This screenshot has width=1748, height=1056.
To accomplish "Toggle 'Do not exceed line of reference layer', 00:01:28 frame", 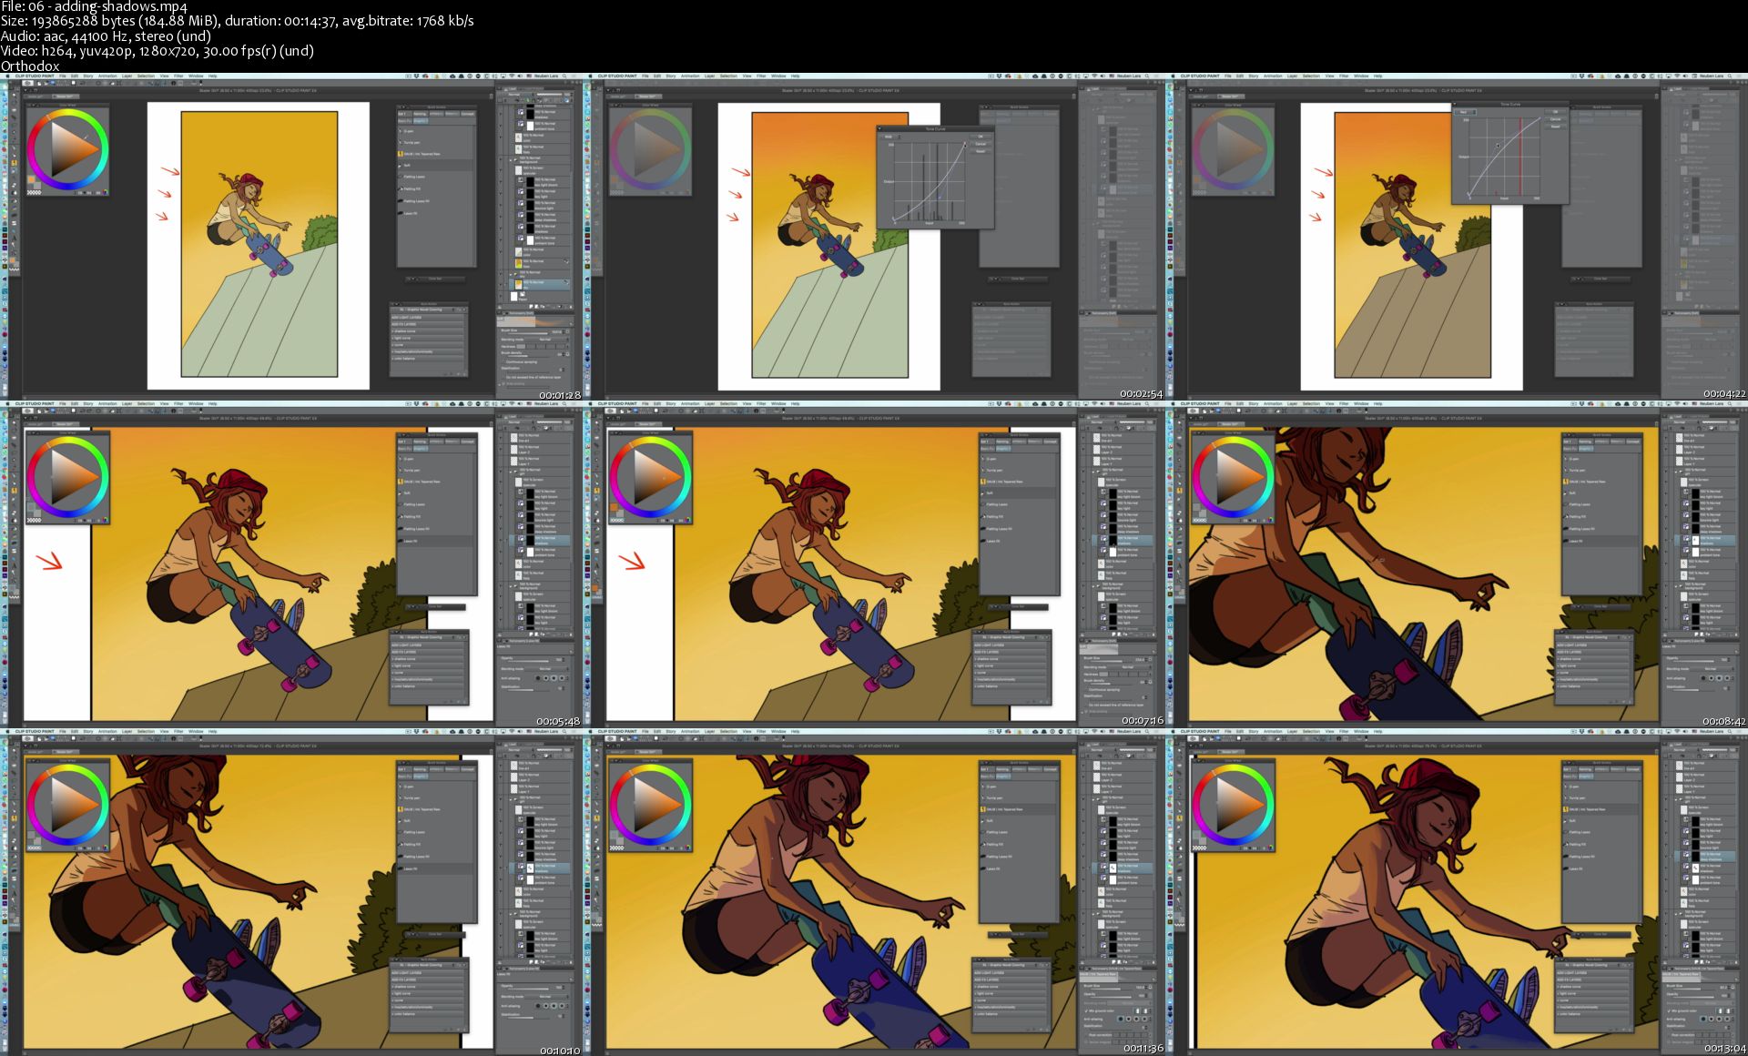I will [503, 377].
